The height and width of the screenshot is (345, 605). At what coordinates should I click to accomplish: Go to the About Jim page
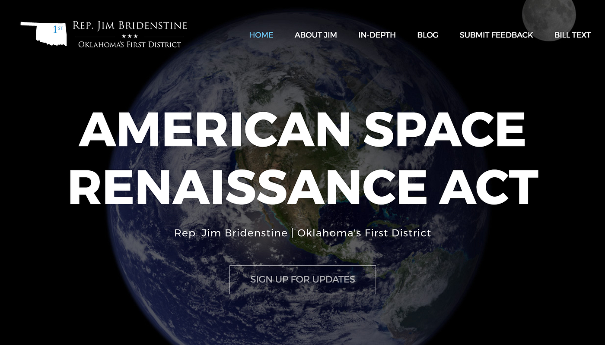tap(315, 35)
